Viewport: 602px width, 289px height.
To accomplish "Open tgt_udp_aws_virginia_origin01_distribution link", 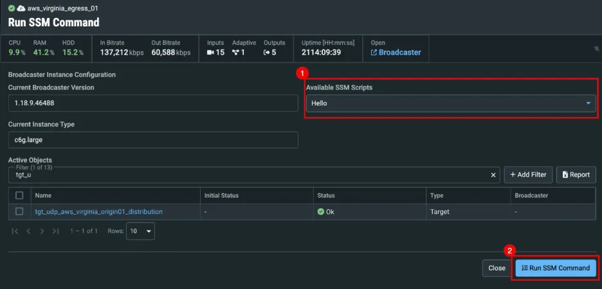I will click(98, 211).
